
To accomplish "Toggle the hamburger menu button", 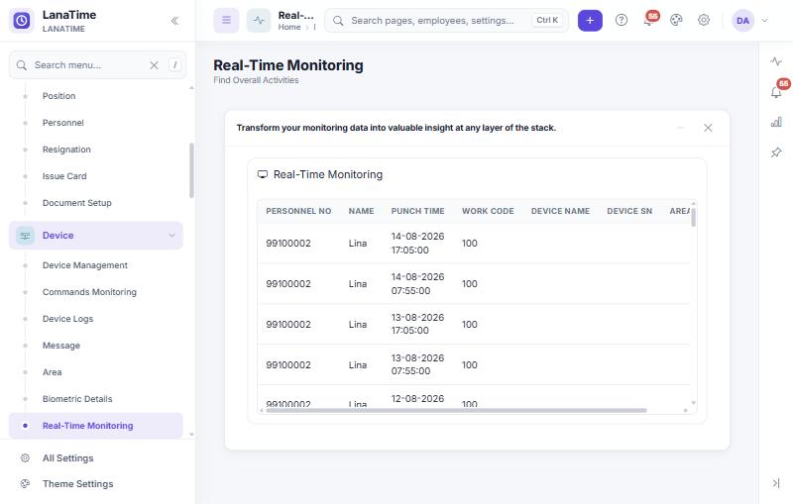I will point(226,20).
